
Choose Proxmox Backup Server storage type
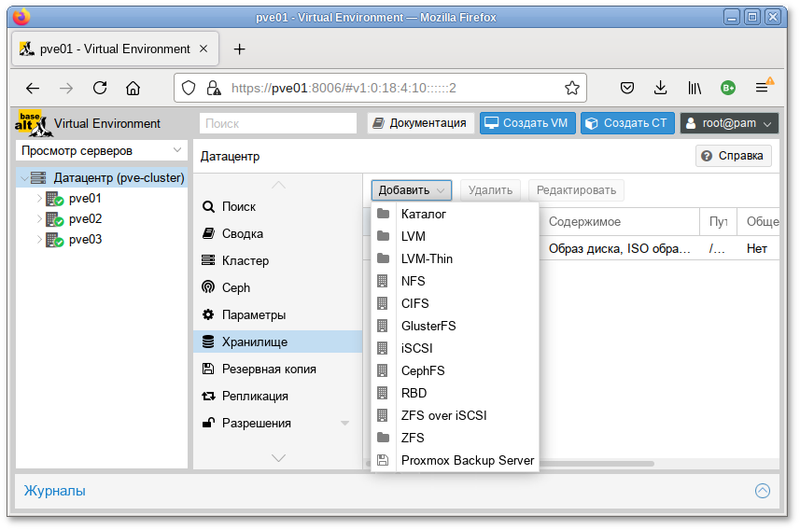click(456, 461)
